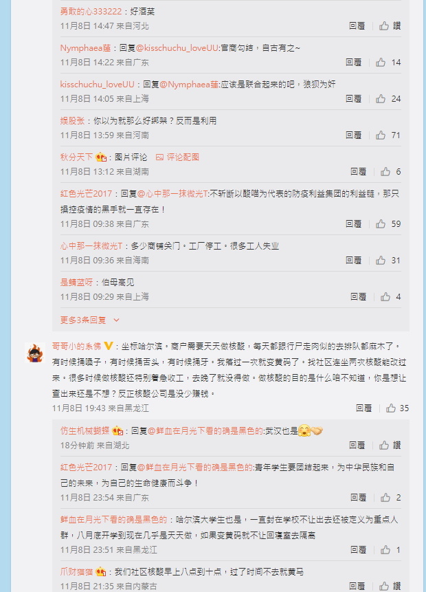Like 秋分天下's picture comment

390,172
